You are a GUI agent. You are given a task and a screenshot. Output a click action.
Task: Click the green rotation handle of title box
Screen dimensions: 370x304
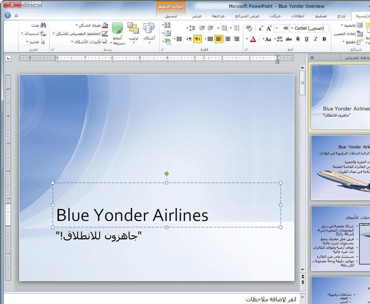[x=167, y=174]
